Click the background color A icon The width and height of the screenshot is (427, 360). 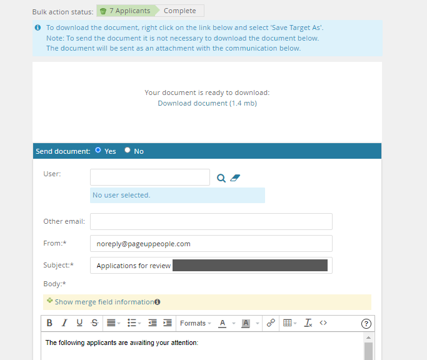point(246,323)
